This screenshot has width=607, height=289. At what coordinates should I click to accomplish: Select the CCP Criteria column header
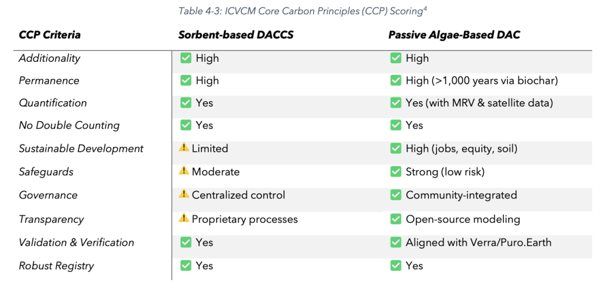pos(49,35)
